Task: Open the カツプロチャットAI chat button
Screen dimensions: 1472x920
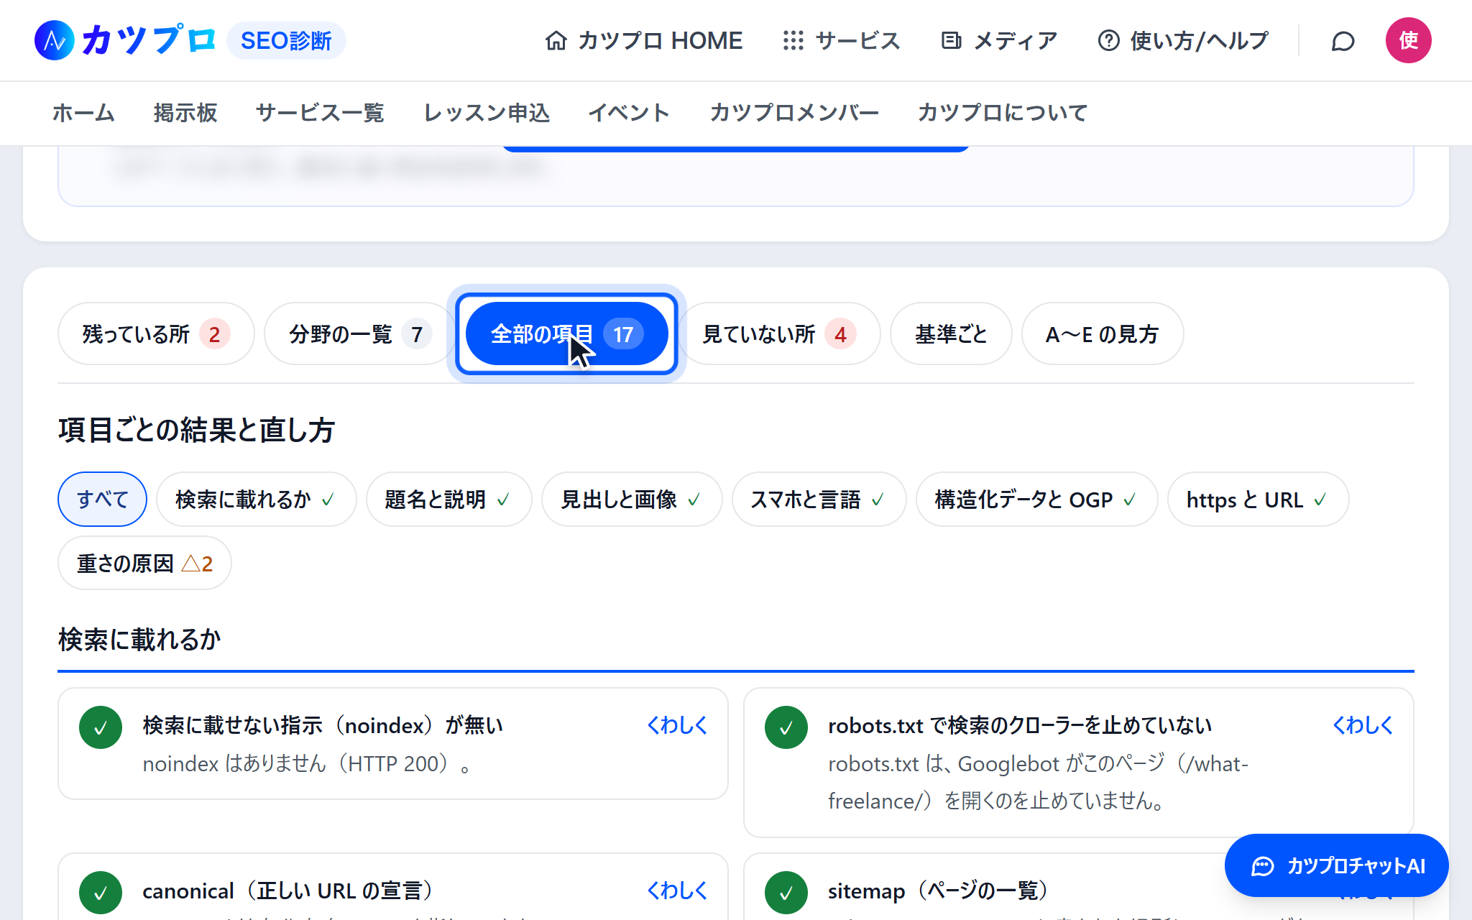Action: [x=1337, y=865]
